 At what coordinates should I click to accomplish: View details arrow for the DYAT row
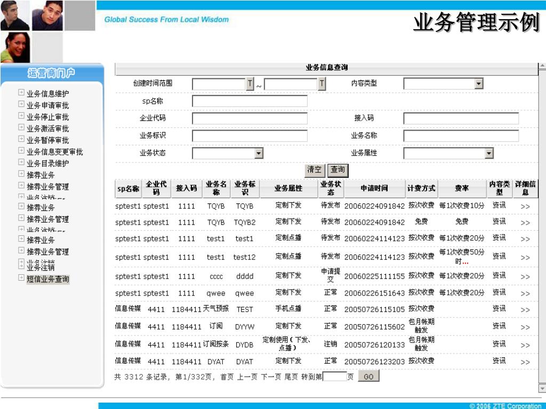point(525,362)
